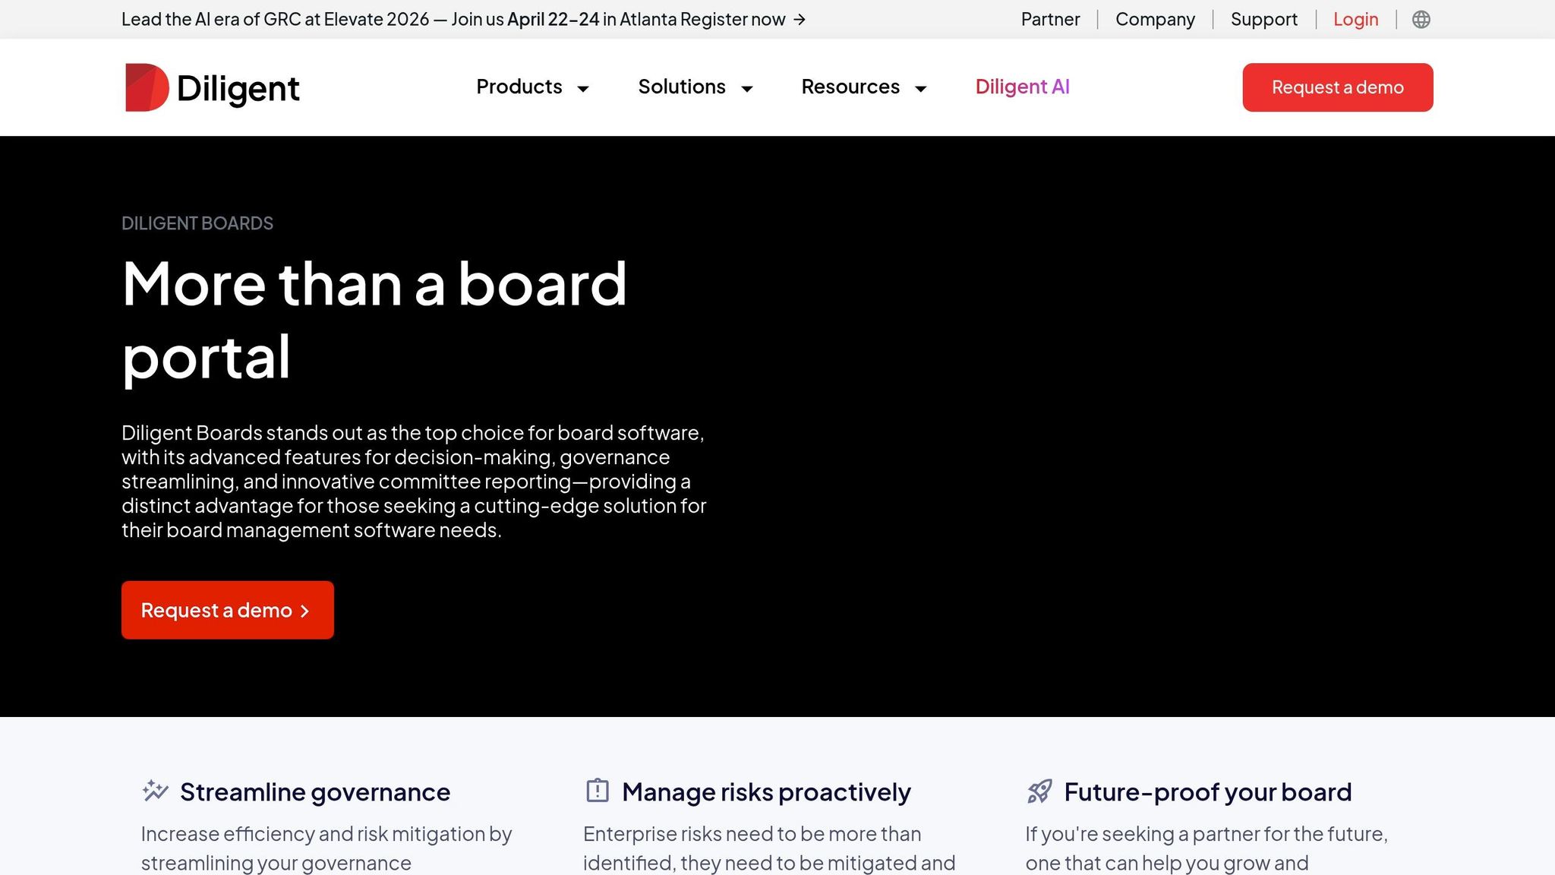Select Diligent AI in the navigation
Image resolution: width=1555 pixels, height=875 pixels.
(x=1022, y=87)
